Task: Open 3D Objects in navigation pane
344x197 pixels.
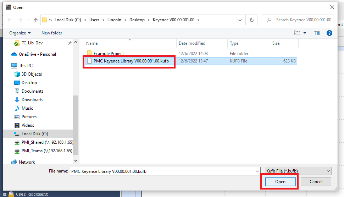Action: pyautogui.click(x=32, y=74)
